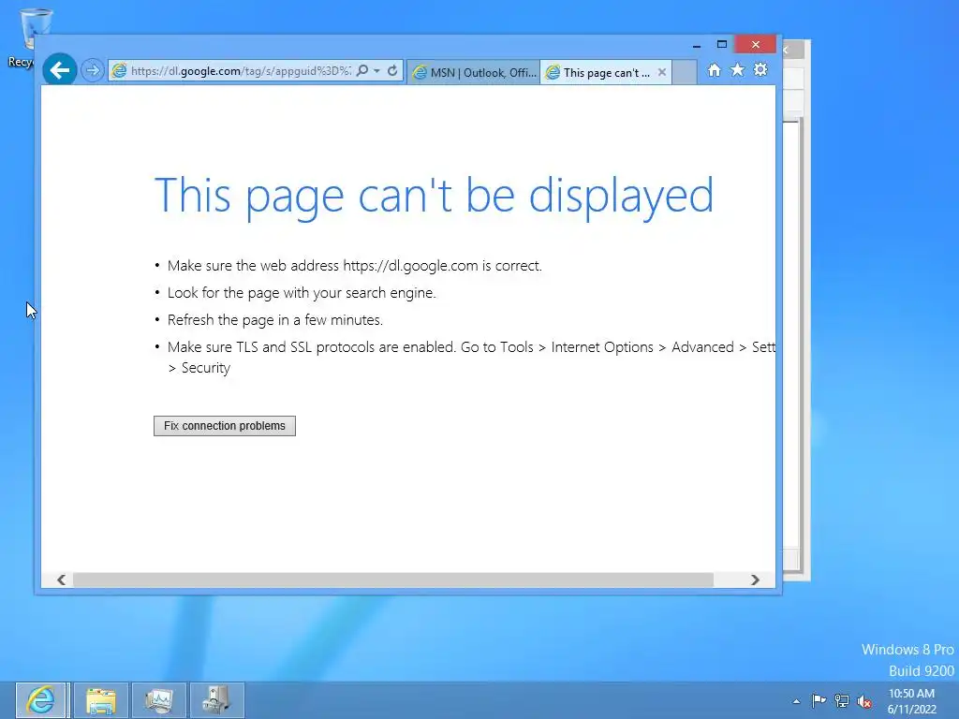This screenshot has width=959, height=719.
Task: Click the horizontal scrollbar right arrow
Action: pyautogui.click(x=755, y=580)
